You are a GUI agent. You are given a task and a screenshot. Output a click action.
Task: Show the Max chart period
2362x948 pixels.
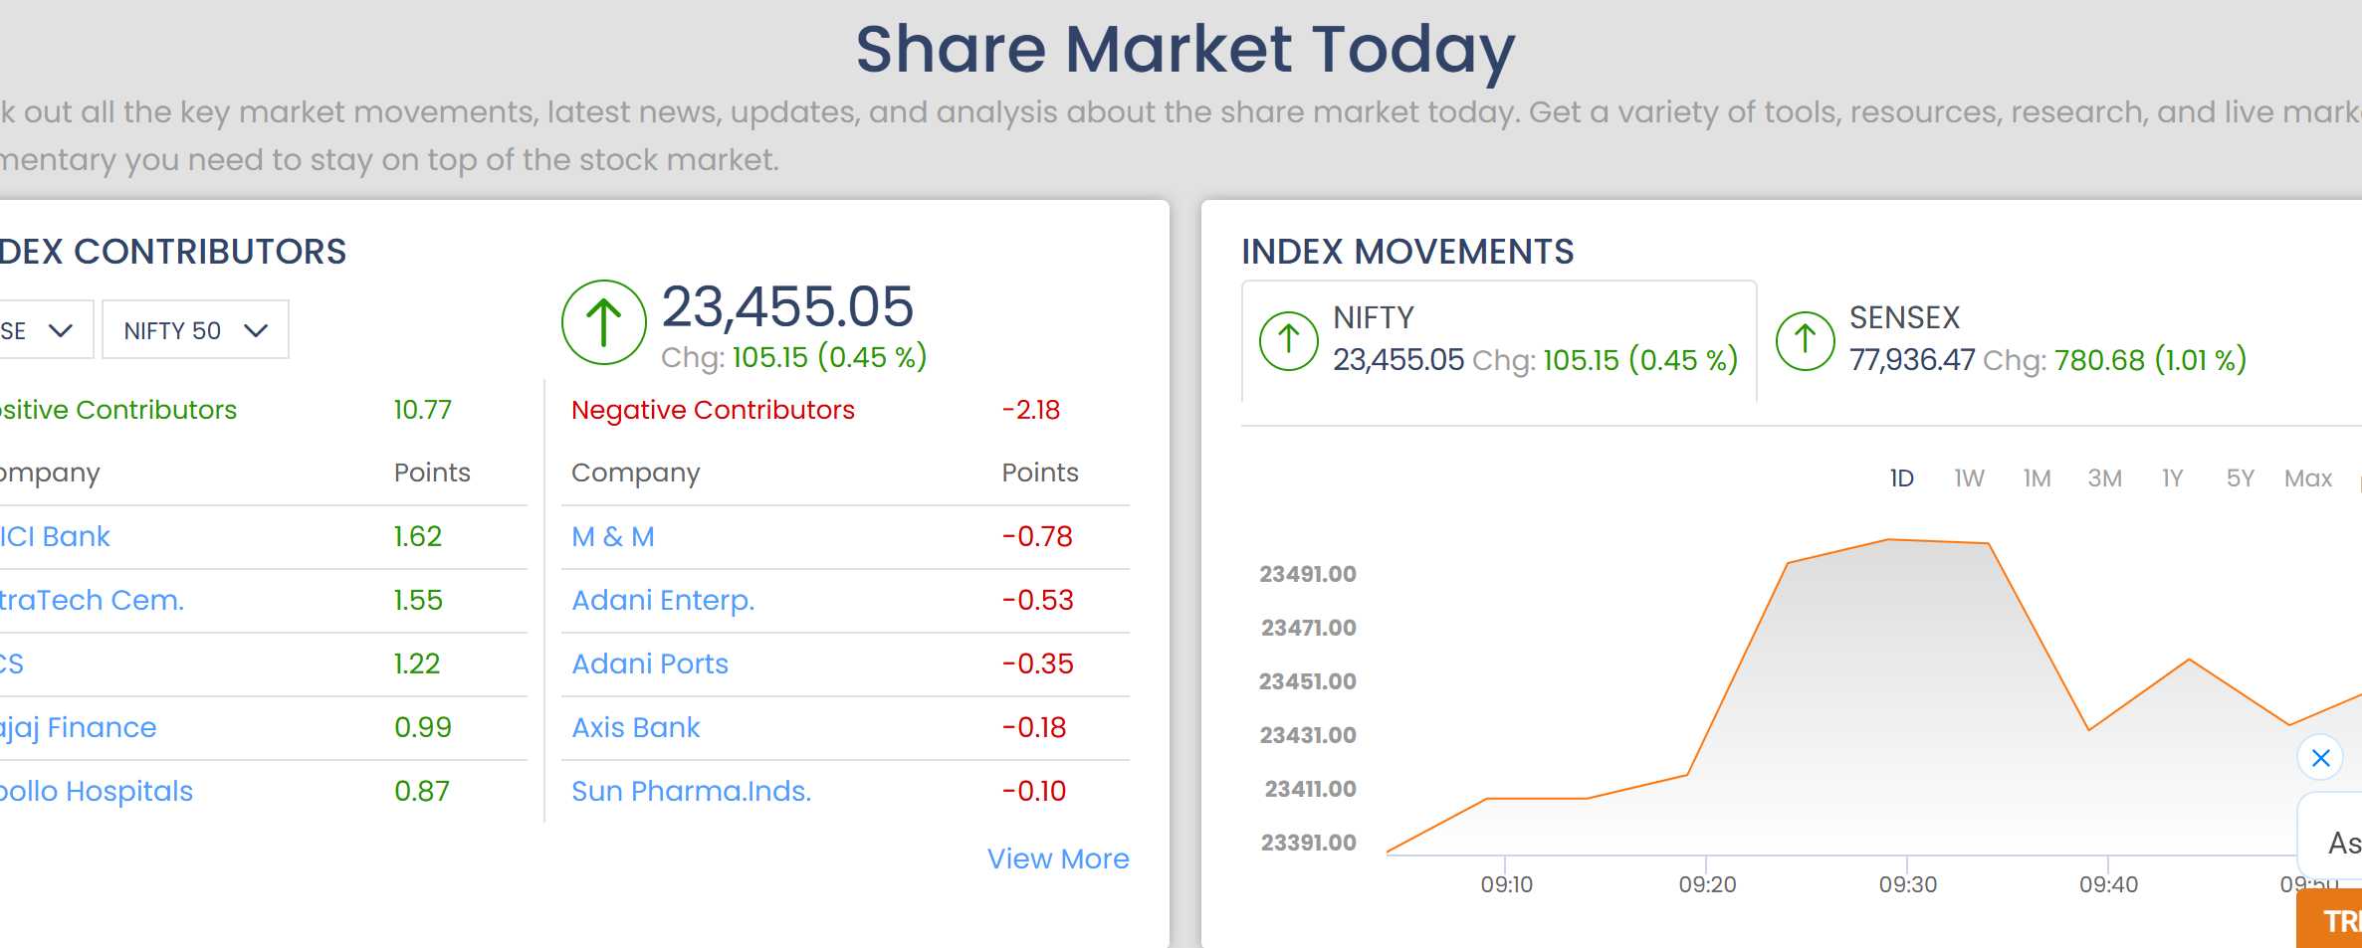pos(2307,478)
